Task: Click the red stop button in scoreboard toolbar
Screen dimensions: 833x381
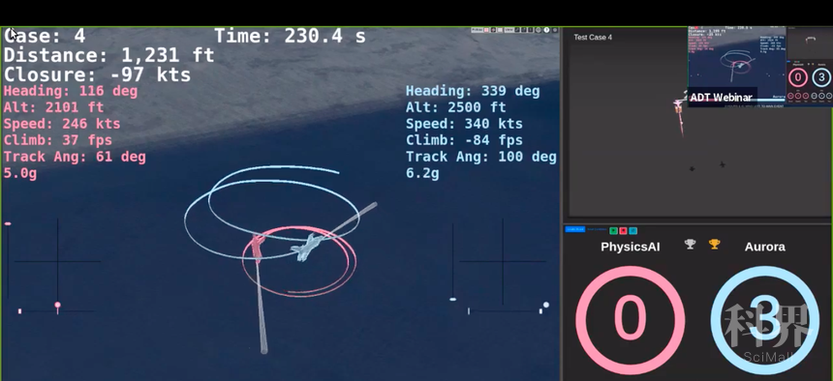Action: [x=623, y=230]
